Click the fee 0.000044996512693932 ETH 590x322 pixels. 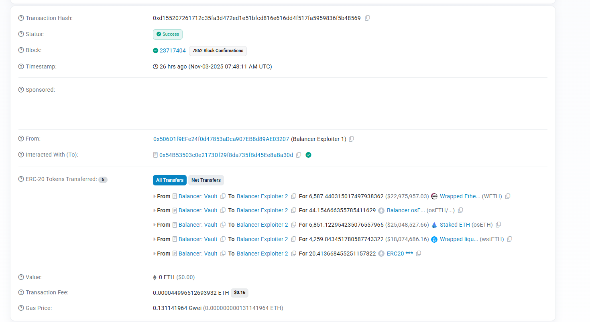191,293
